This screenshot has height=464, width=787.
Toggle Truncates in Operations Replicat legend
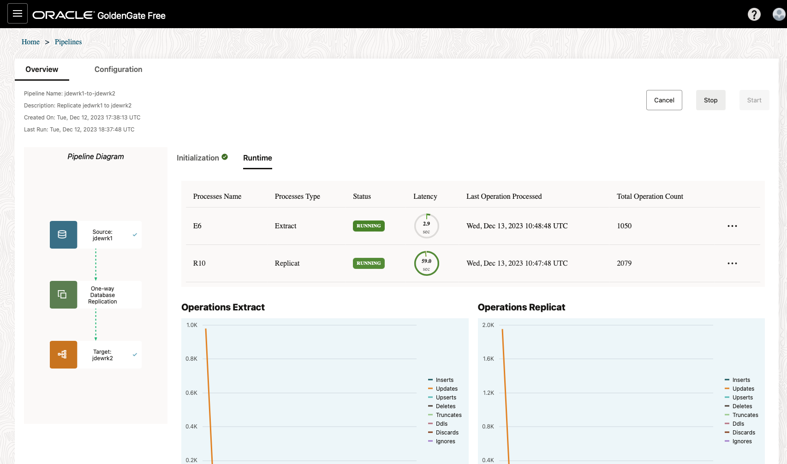click(x=741, y=415)
